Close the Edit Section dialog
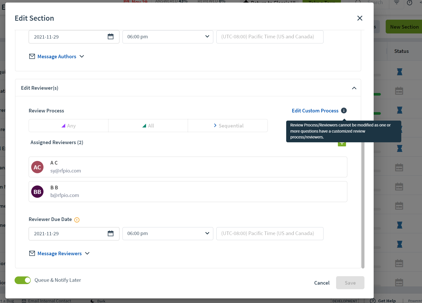The height and width of the screenshot is (303, 422). [x=360, y=18]
